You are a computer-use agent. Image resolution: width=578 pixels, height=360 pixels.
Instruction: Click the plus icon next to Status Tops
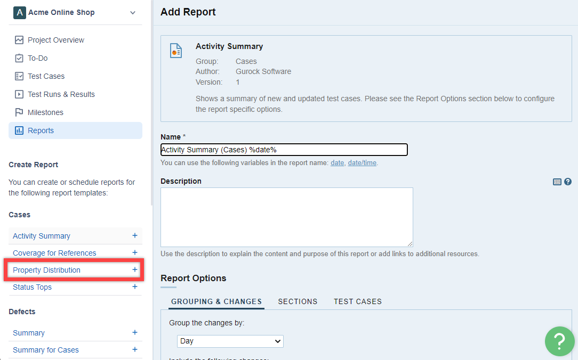[135, 287]
